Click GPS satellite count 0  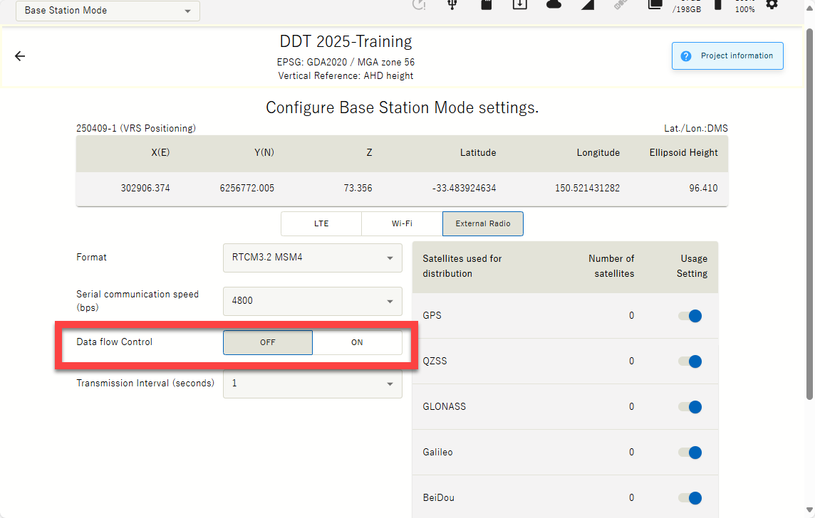point(631,316)
